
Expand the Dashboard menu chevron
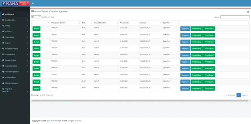[x=28, y=14]
